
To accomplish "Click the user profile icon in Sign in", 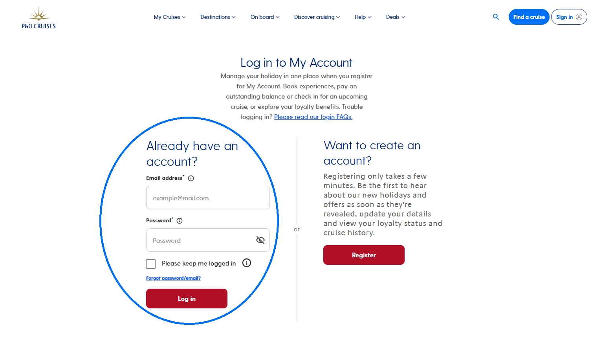I will (x=579, y=17).
